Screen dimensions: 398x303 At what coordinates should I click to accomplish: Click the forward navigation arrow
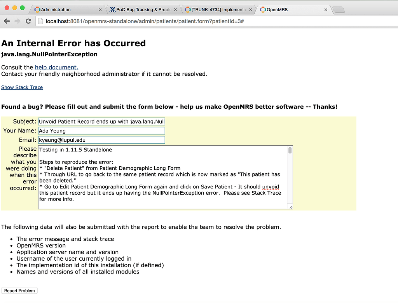tap(17, 21)
